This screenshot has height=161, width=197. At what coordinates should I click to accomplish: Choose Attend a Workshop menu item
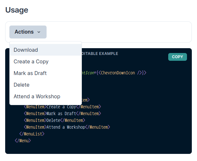click(x=37, y=96)
